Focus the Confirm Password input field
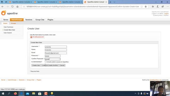This screenshot has height=96, width=170. pos(53,59)
